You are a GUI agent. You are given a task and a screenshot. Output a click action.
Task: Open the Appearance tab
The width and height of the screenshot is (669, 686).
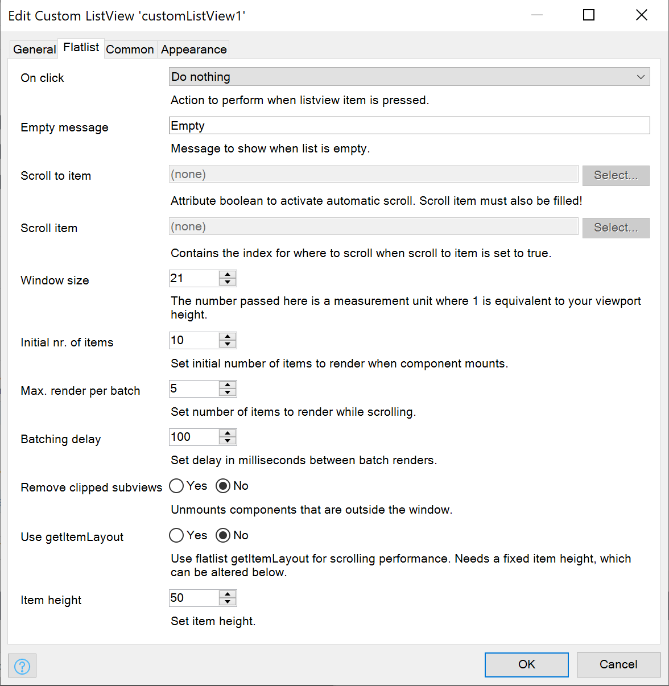tap(193, 49)
